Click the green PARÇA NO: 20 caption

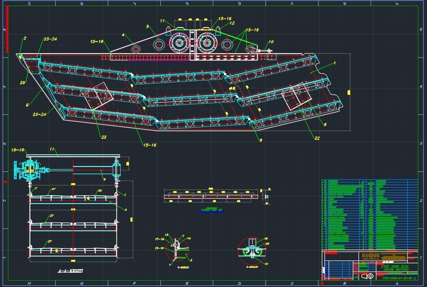coord(211,210)
